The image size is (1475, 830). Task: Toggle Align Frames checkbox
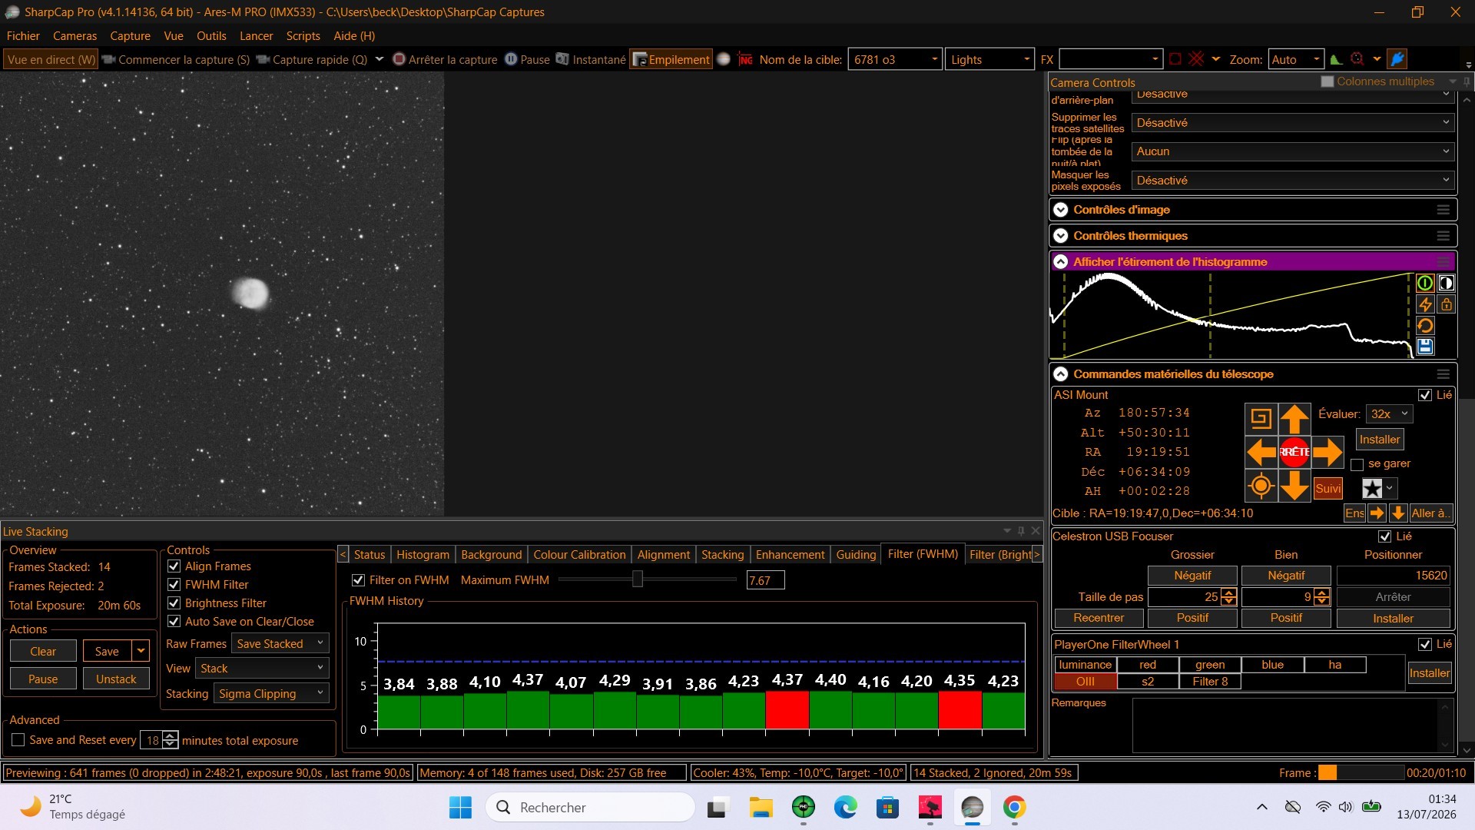pyautogui.click(x=174, y=566)
